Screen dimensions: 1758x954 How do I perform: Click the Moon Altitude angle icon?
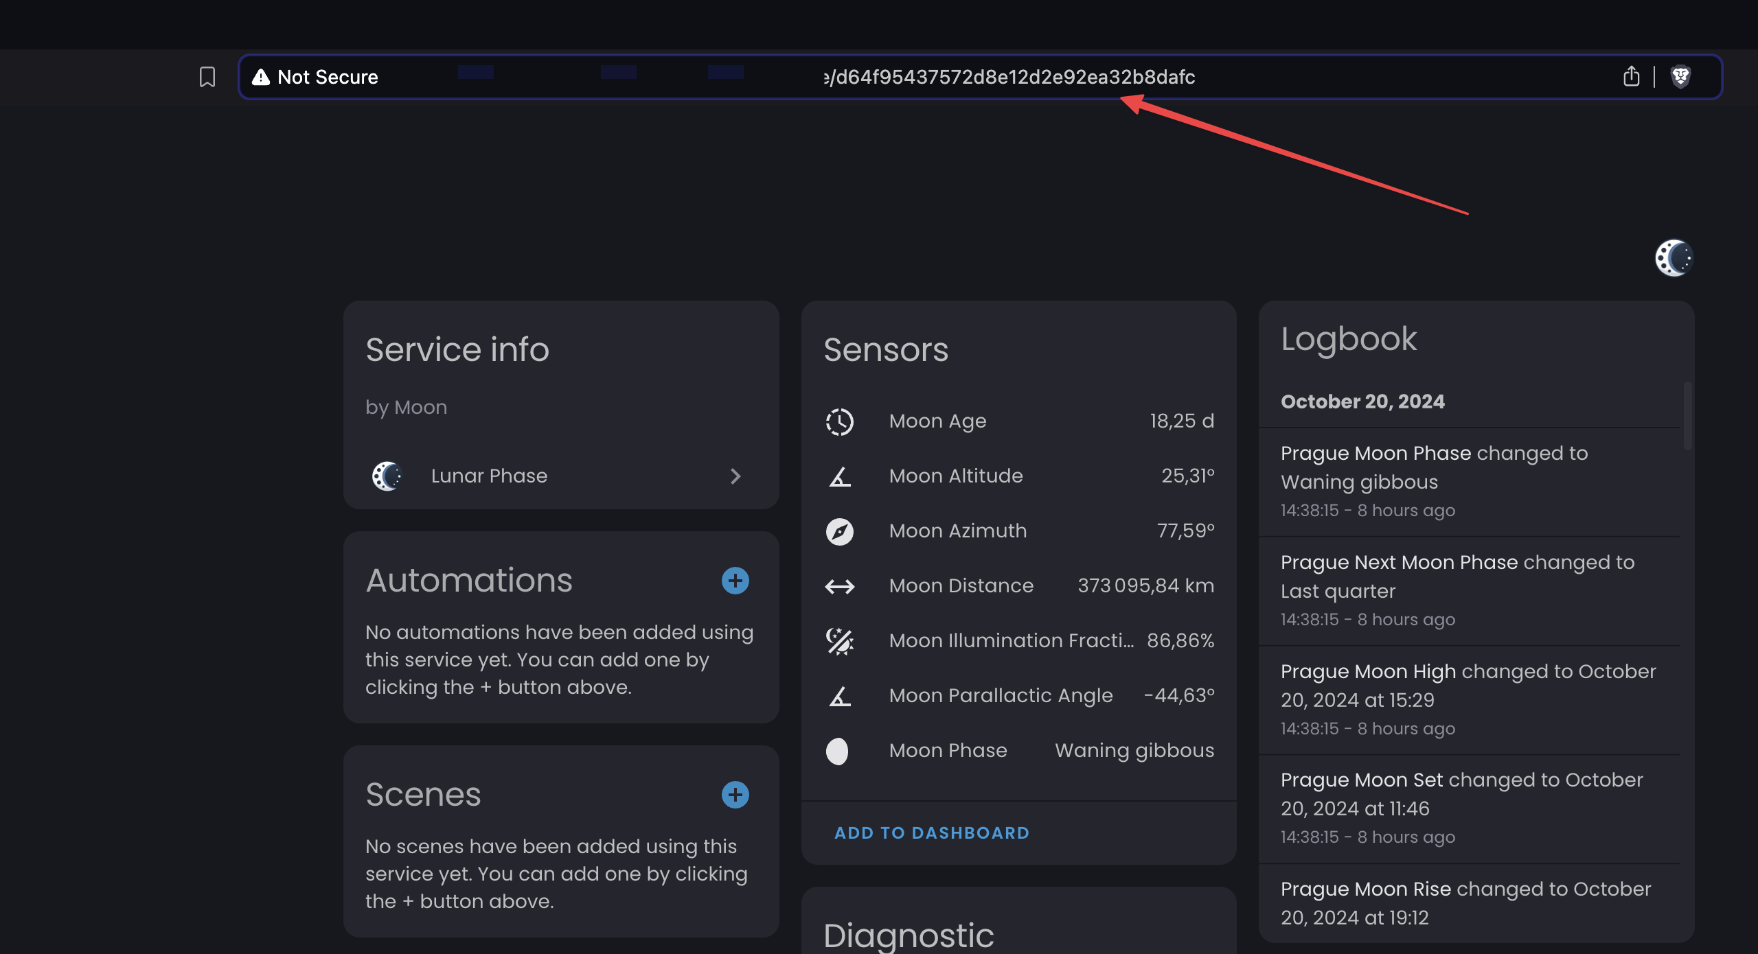coord(839,476)
